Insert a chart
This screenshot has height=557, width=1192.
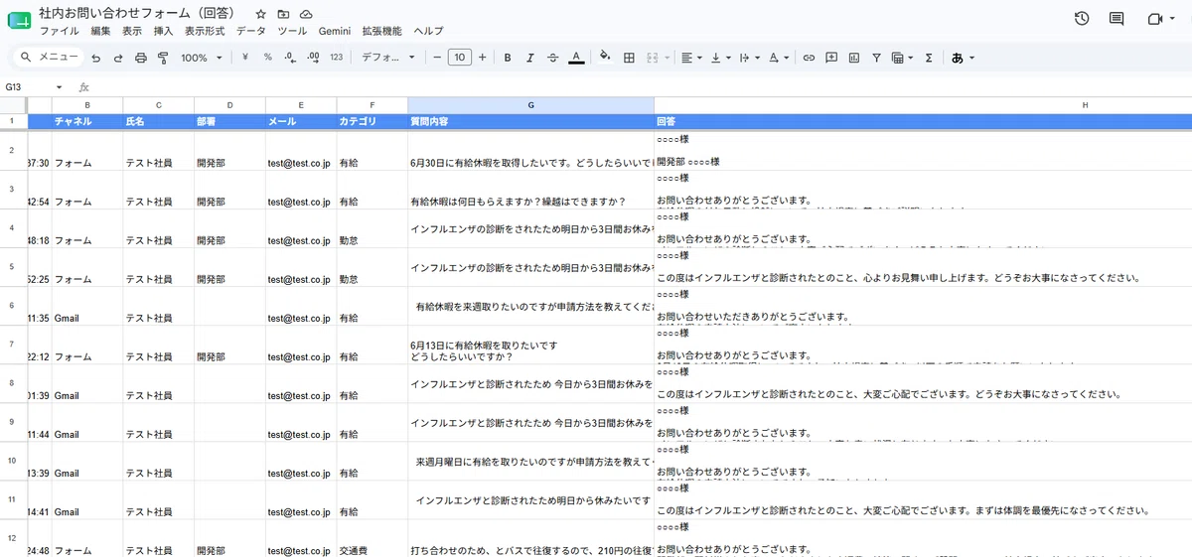click(854, 58)
